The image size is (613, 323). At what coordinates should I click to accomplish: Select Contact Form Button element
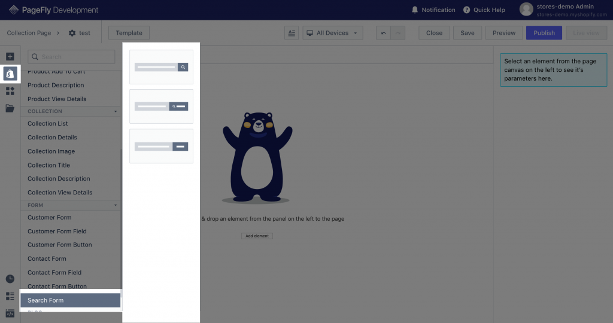[57, 287]
